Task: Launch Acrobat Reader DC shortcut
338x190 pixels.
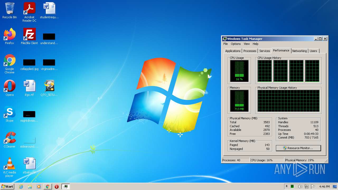Action: coord(29,12)
